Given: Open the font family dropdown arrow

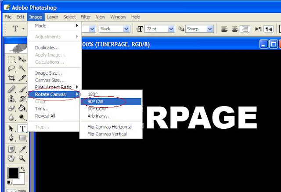Looking at the screenshot, I should coord(92,29).
